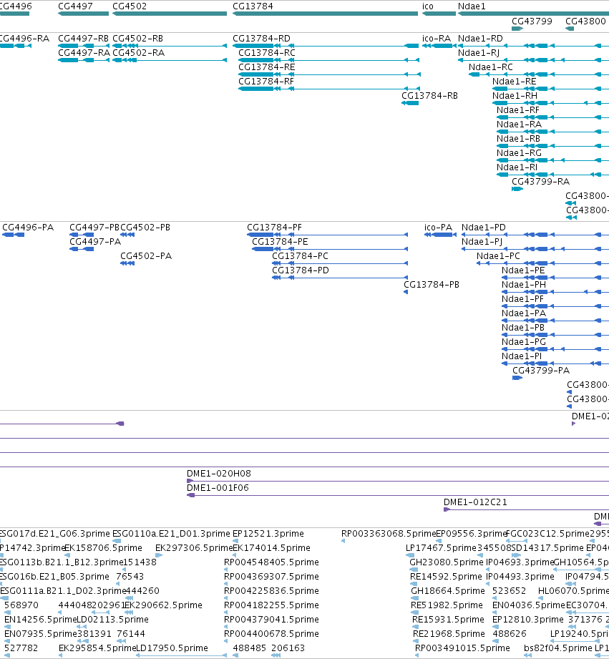
Task: Select the CG4502-RA transcript label
Action: coord(139,52)
